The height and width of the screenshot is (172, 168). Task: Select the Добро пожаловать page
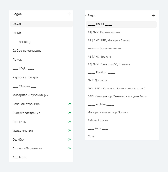[27, 51]
